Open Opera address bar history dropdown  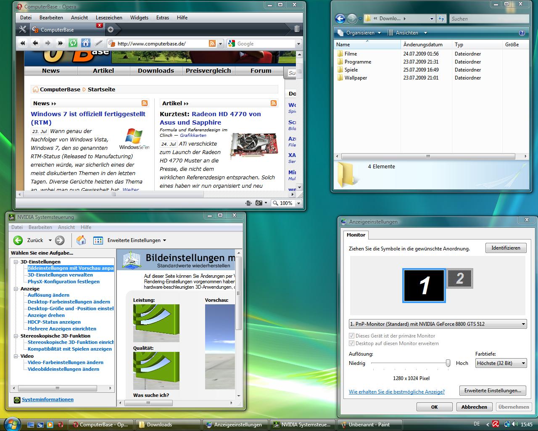(221, 43)
